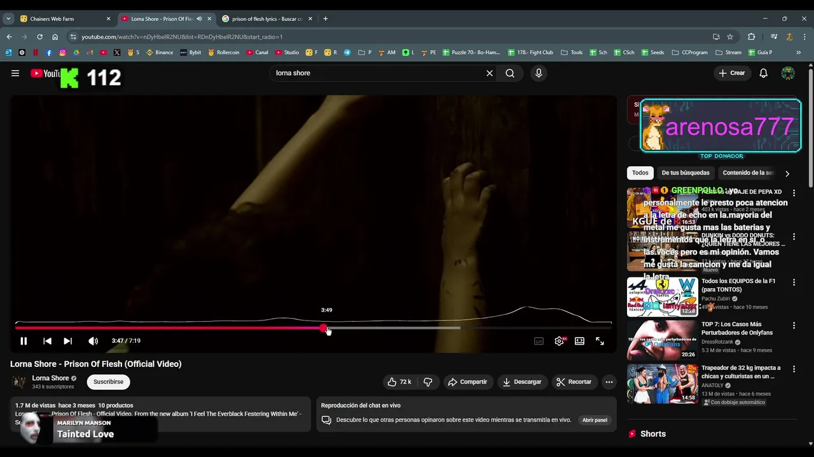Go to the browser home page
This screenshot has height=457, width=814.
click(x=55, y=37)
